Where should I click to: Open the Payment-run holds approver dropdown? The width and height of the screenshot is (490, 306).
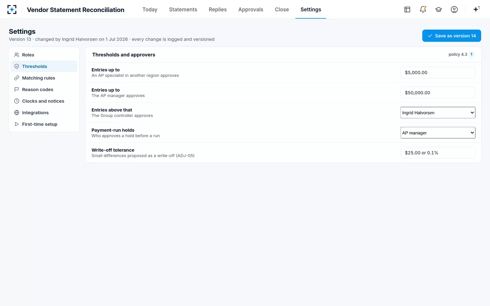(438, 133)
